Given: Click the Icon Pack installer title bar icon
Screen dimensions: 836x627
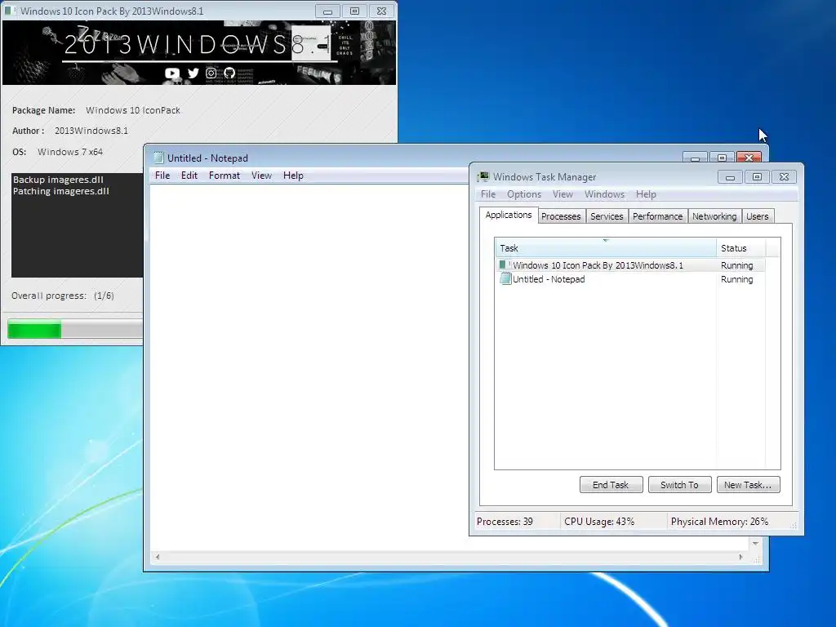Looking at the screenshot, I should (11, 11).
